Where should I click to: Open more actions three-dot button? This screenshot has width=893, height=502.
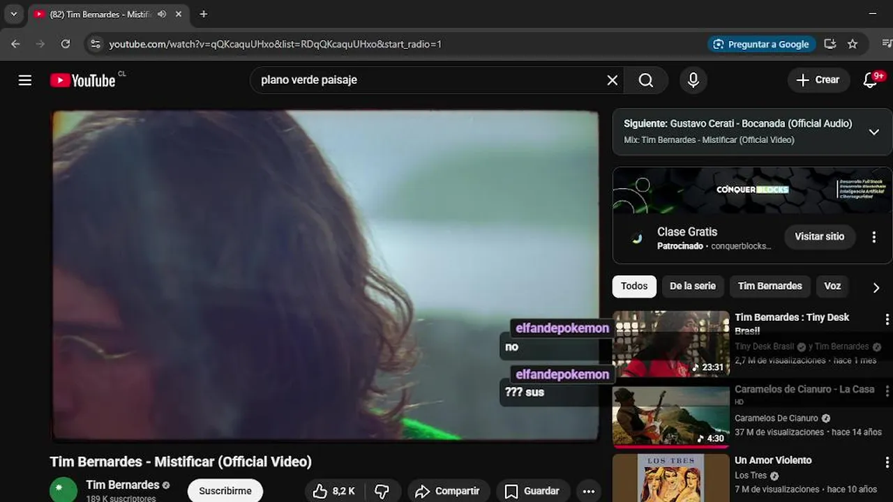click(x=588, y=491)
